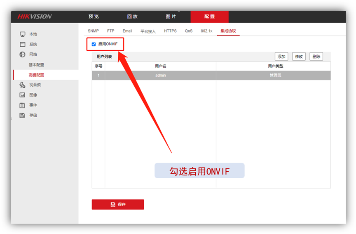Switch to the Email tab
This screenshot has width=356, height=234.
tap(127, 31)
